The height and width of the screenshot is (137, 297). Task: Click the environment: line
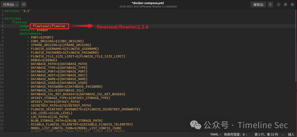(31, 34)
